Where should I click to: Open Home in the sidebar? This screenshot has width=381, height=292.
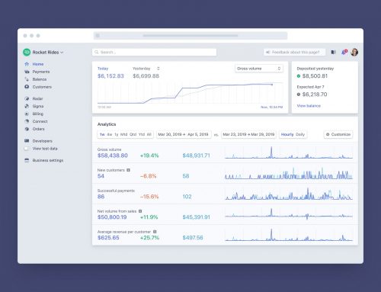click(38, 64)
